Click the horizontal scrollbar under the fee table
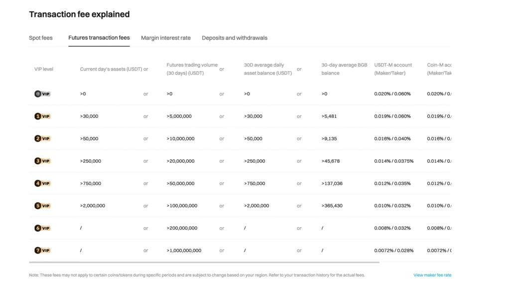Image resolution: width=510 pixels, height=291 pixels. coord(204,262)
